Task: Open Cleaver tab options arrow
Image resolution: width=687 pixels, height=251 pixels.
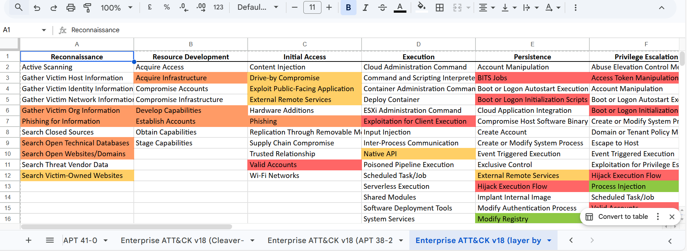Action: coord(252,241)
